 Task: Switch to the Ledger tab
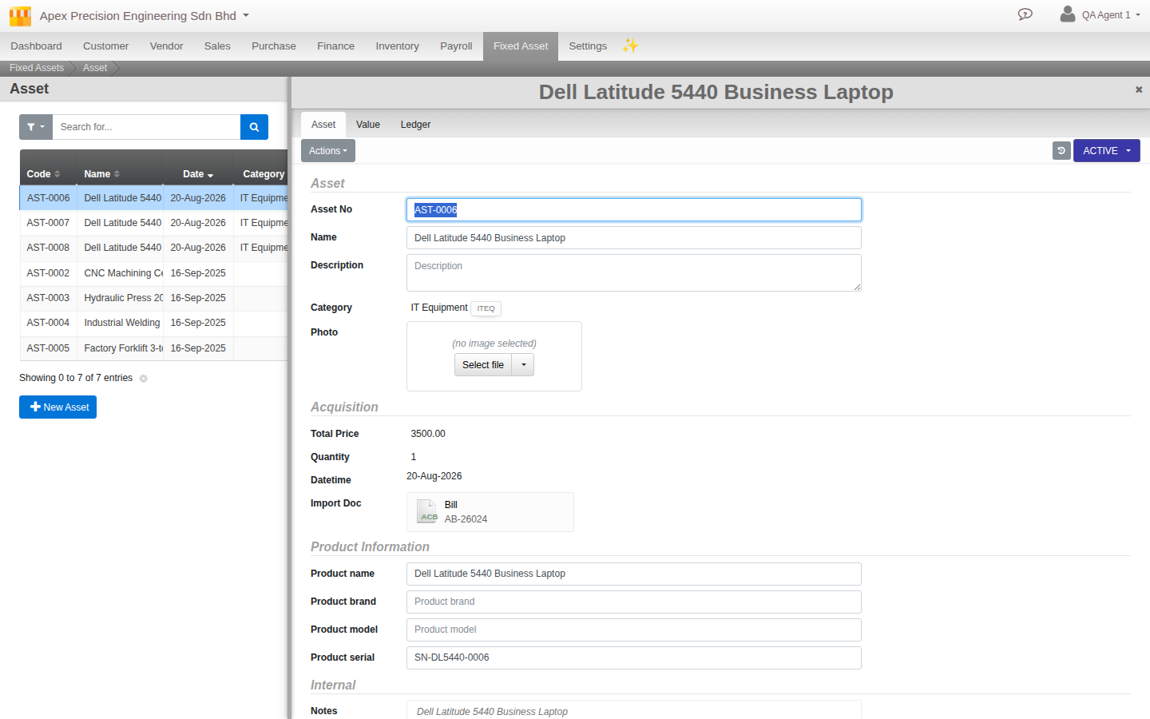point(415,125)
